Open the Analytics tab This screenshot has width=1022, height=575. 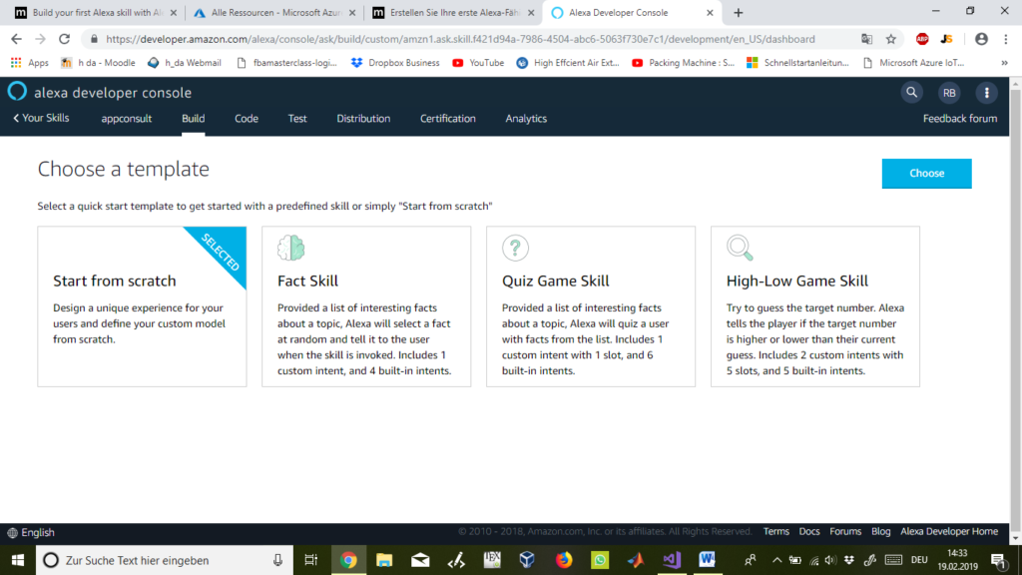[x=526, y=119]
